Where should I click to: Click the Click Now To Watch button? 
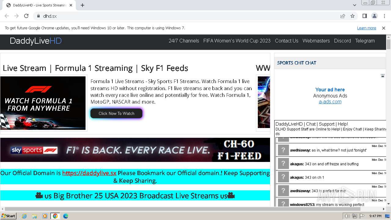pyautogui.click(x=116, y=113)
